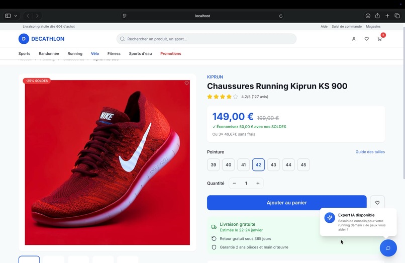The width and height of the screenshot is (405, 263).
Task: Expand the sidebar dropdown chevron
Action: [x=16, y=16]
